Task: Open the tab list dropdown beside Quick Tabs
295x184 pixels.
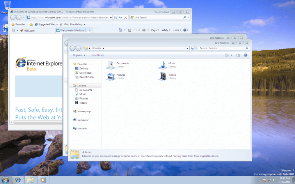Action: [17, 30]
